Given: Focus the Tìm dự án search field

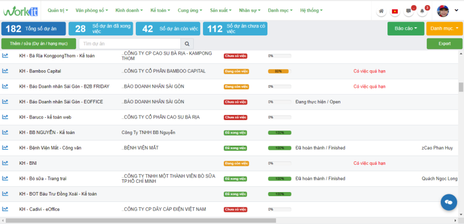Looking at the screenshot, I should click(130, 44).
